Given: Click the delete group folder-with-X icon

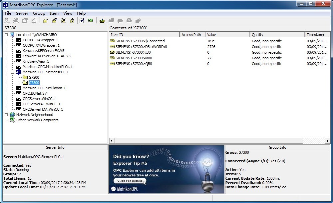Looking at the screenshot, I should coord(64,20).
